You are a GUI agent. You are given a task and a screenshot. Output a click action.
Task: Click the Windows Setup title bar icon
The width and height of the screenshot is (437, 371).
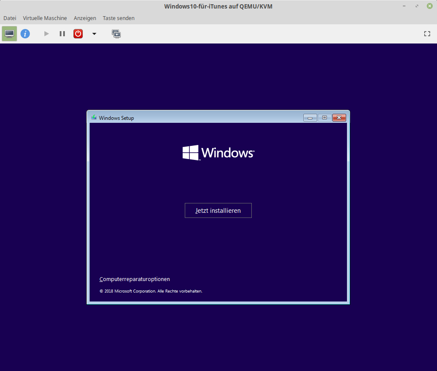coord(94,118)
